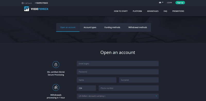Open the HOW TO START? menu

tap(121, 11)
